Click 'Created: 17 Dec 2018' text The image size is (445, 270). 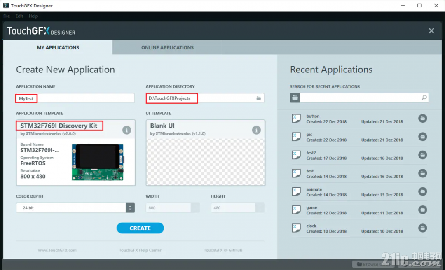(326, 158)
